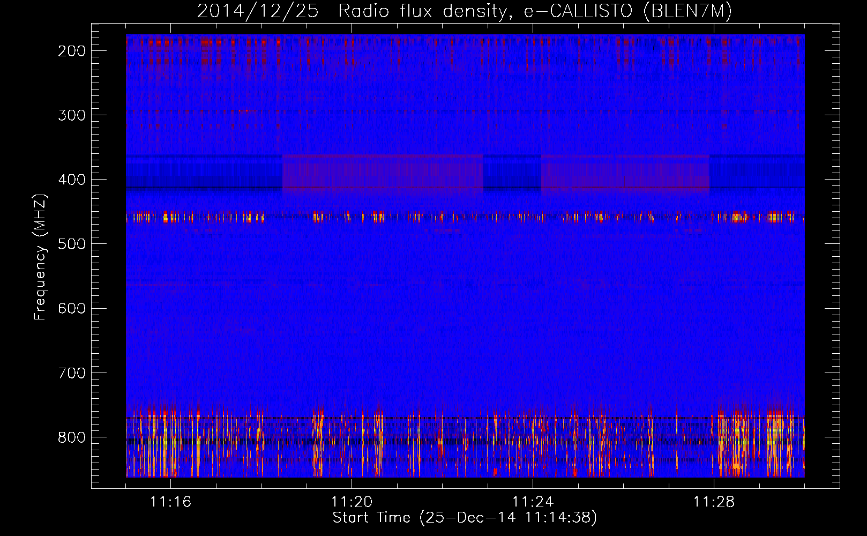Click the 'Frequency (MHZ)' axis label

[x=40, y=256]
